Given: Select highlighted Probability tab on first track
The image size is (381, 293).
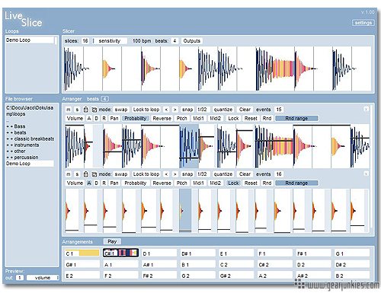Looking at the screenshot, I should click(x=136, y=119).
